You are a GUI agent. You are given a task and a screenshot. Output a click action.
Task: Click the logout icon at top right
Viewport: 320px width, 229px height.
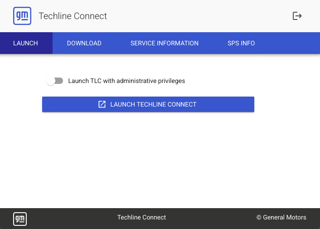[x=297, y=16]
